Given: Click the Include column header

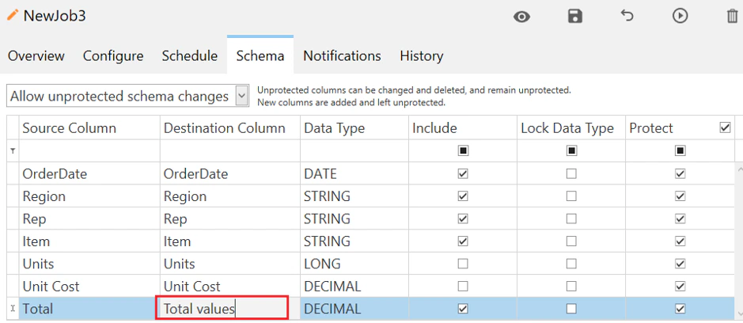Looking at the screenshot, I should (463, 128).
